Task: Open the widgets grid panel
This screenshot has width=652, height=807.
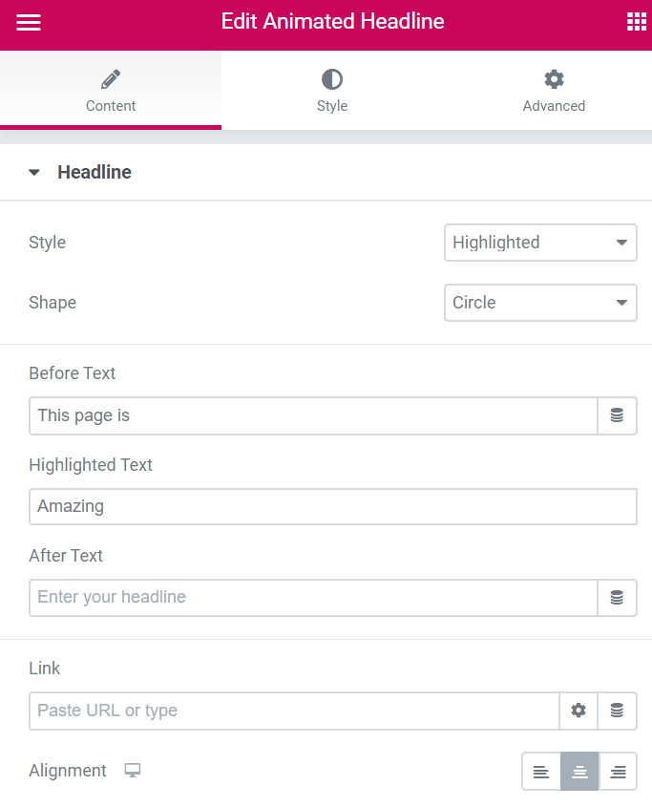Action: coord(636,22)
